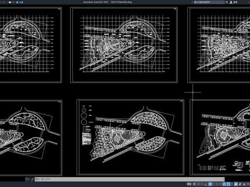Toggle snap mode dotted grid icon
Screen dimensions: 250x187
(199, 184)
